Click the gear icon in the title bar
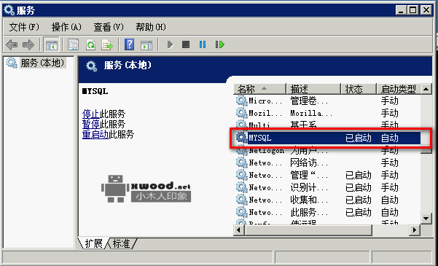This screenshot has height=266, width=438. click(9, 10)
